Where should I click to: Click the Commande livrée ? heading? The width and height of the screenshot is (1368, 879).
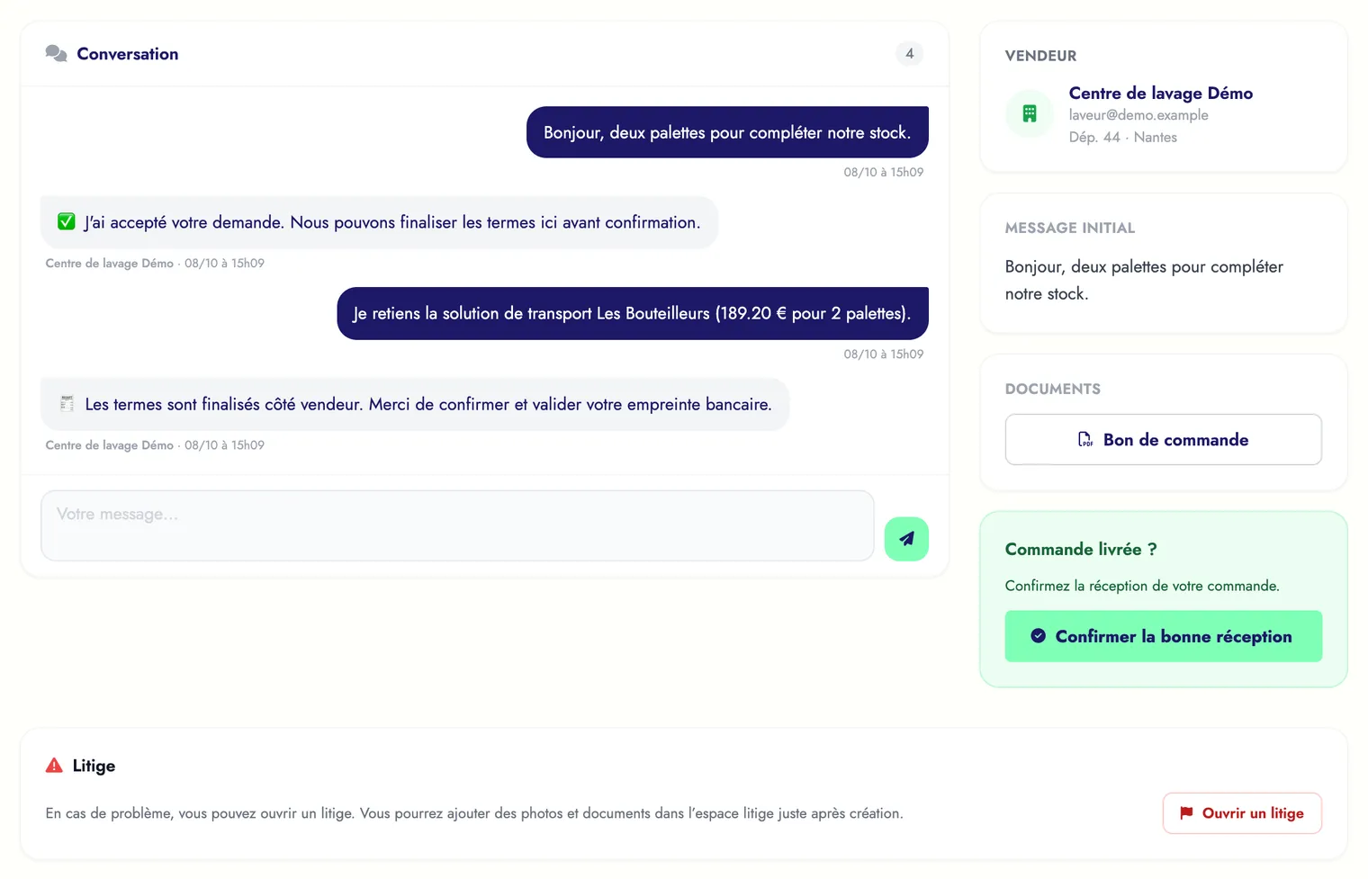[1080, 549]
